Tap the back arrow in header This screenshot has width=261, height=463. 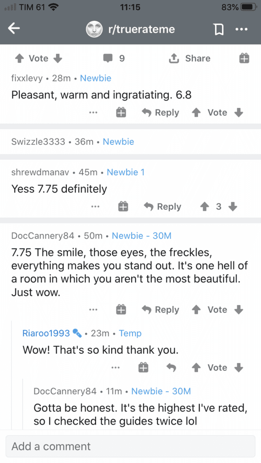pos(13,29)
